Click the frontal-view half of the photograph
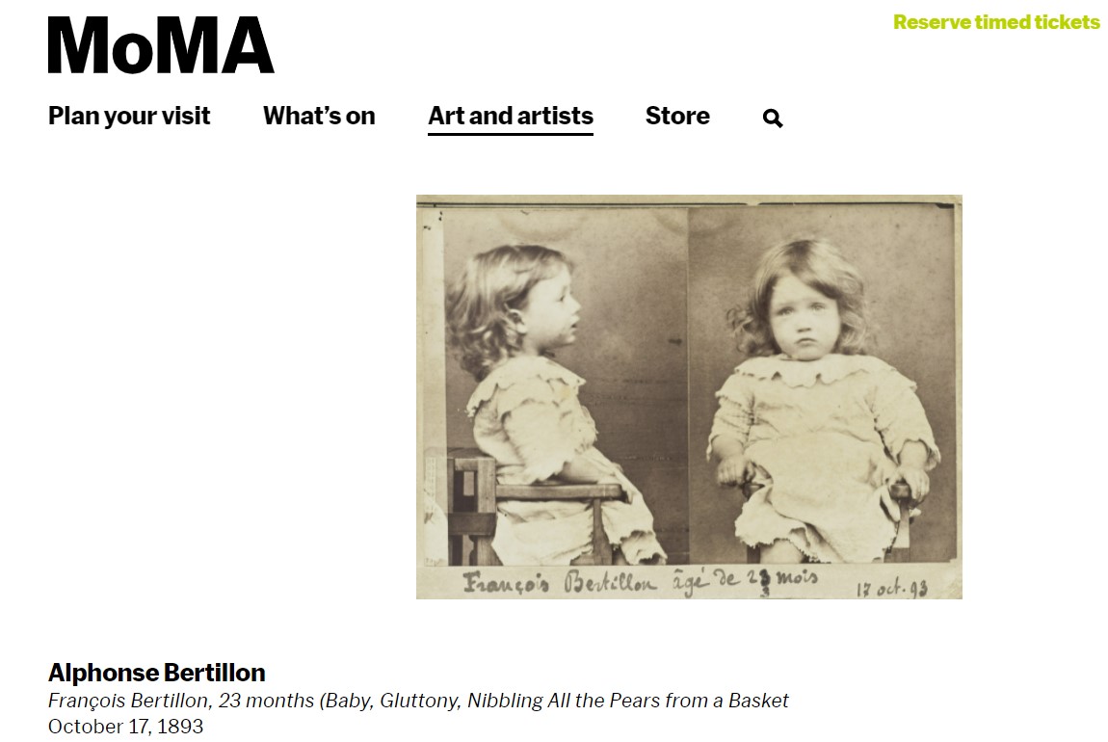This screenshot has width=1108, height=742. click(819, 385)
